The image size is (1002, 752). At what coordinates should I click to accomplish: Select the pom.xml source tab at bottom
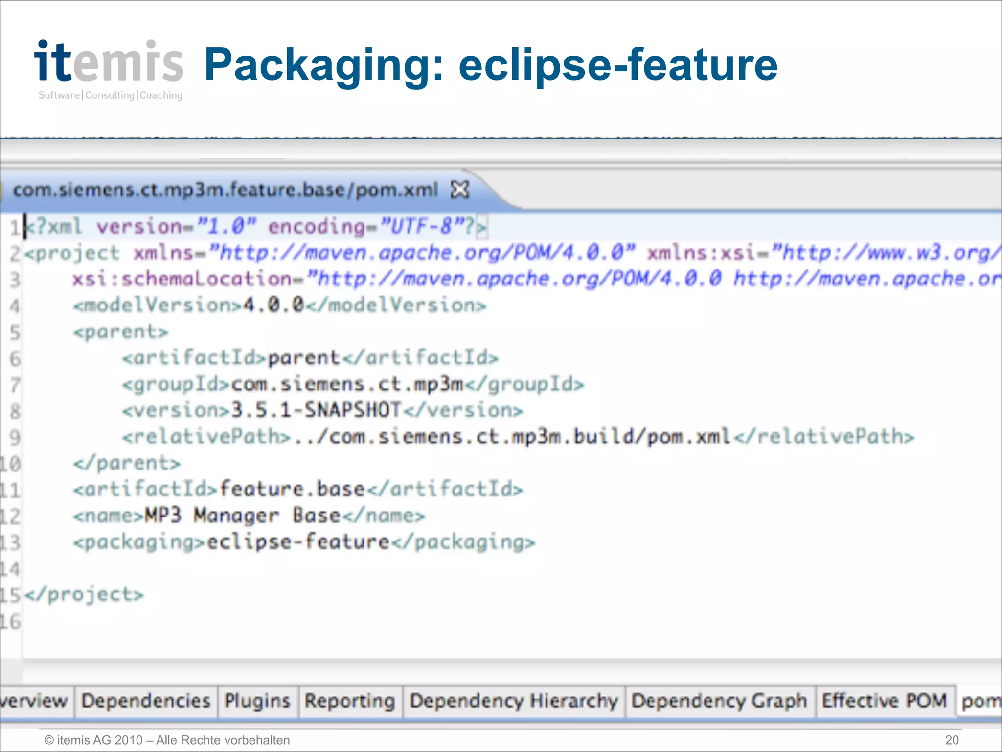pyautogui.click(x=980, y=701)
